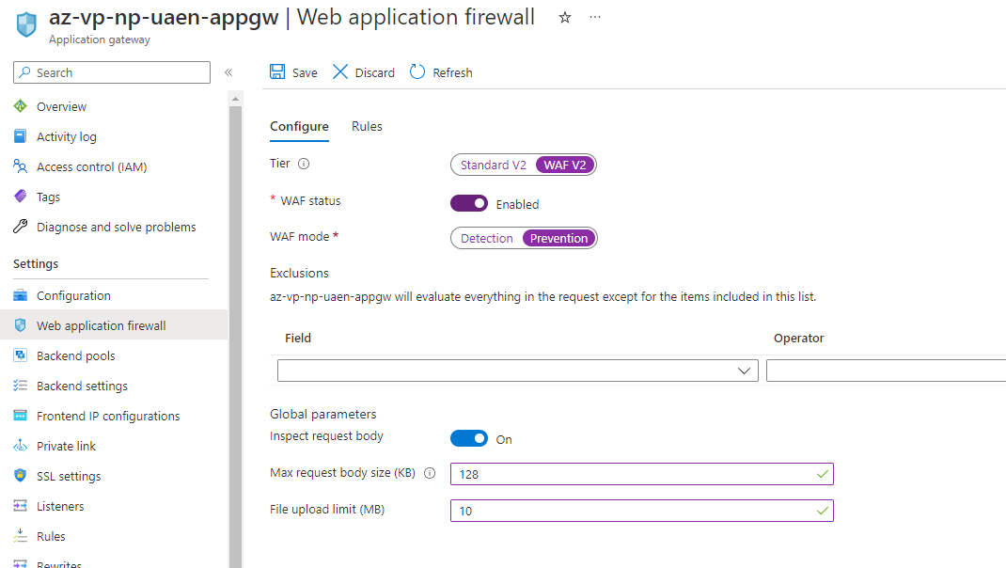Screen dimensions: 1006x568
Task: Collapse the sidebar with double chevron
Action: (x=228, y=72)
